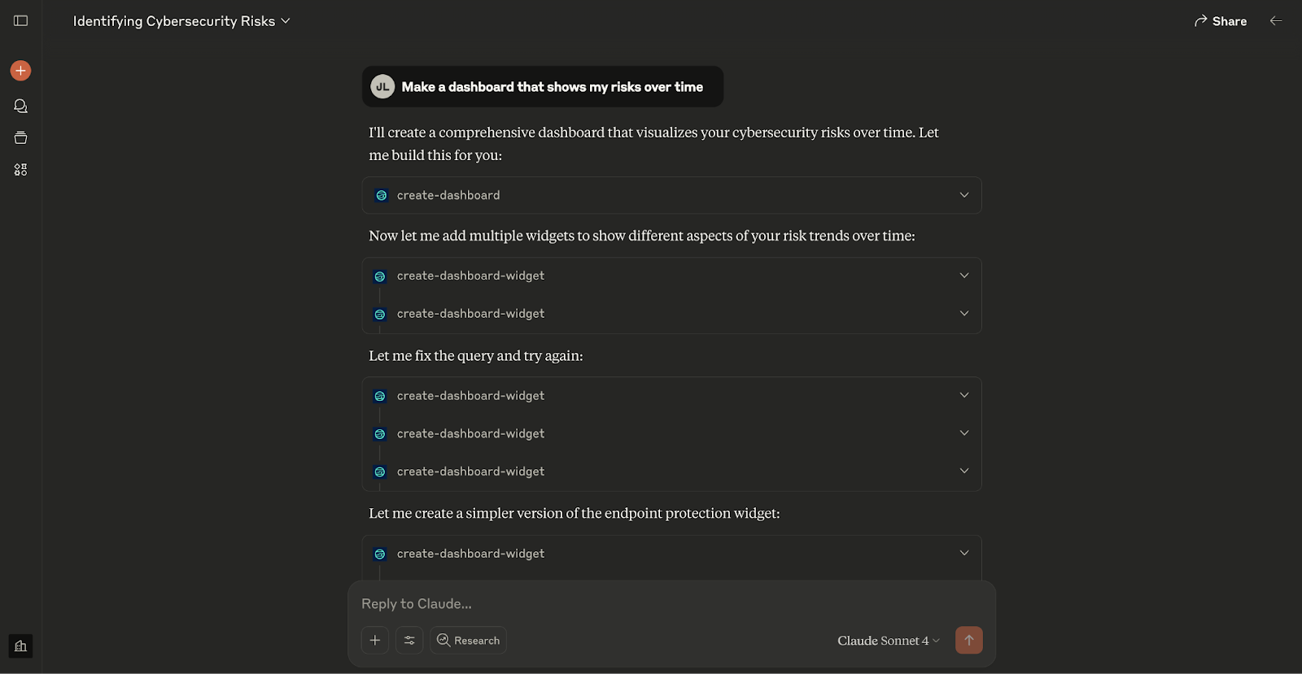Expand the first create-dashboard-widget call chevron
The image size is (1302, 674).
[x=964, y=276]
